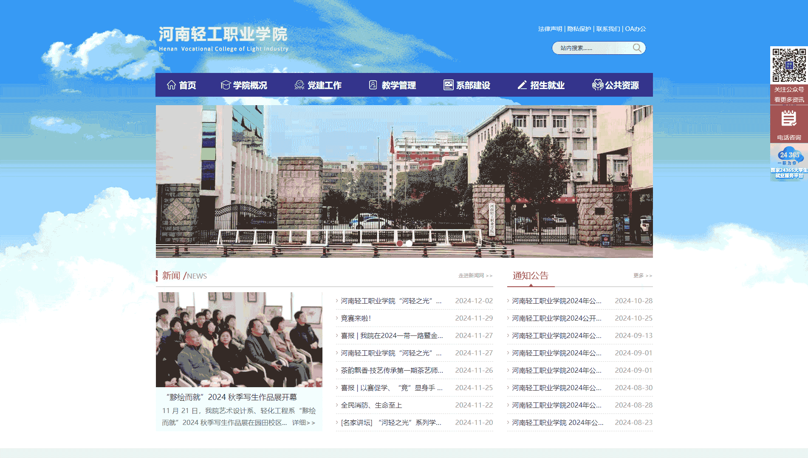This screenshot has width=808, height=458.
Task: Click the picture board icon beside 系部建设
Action: (448, 85)
